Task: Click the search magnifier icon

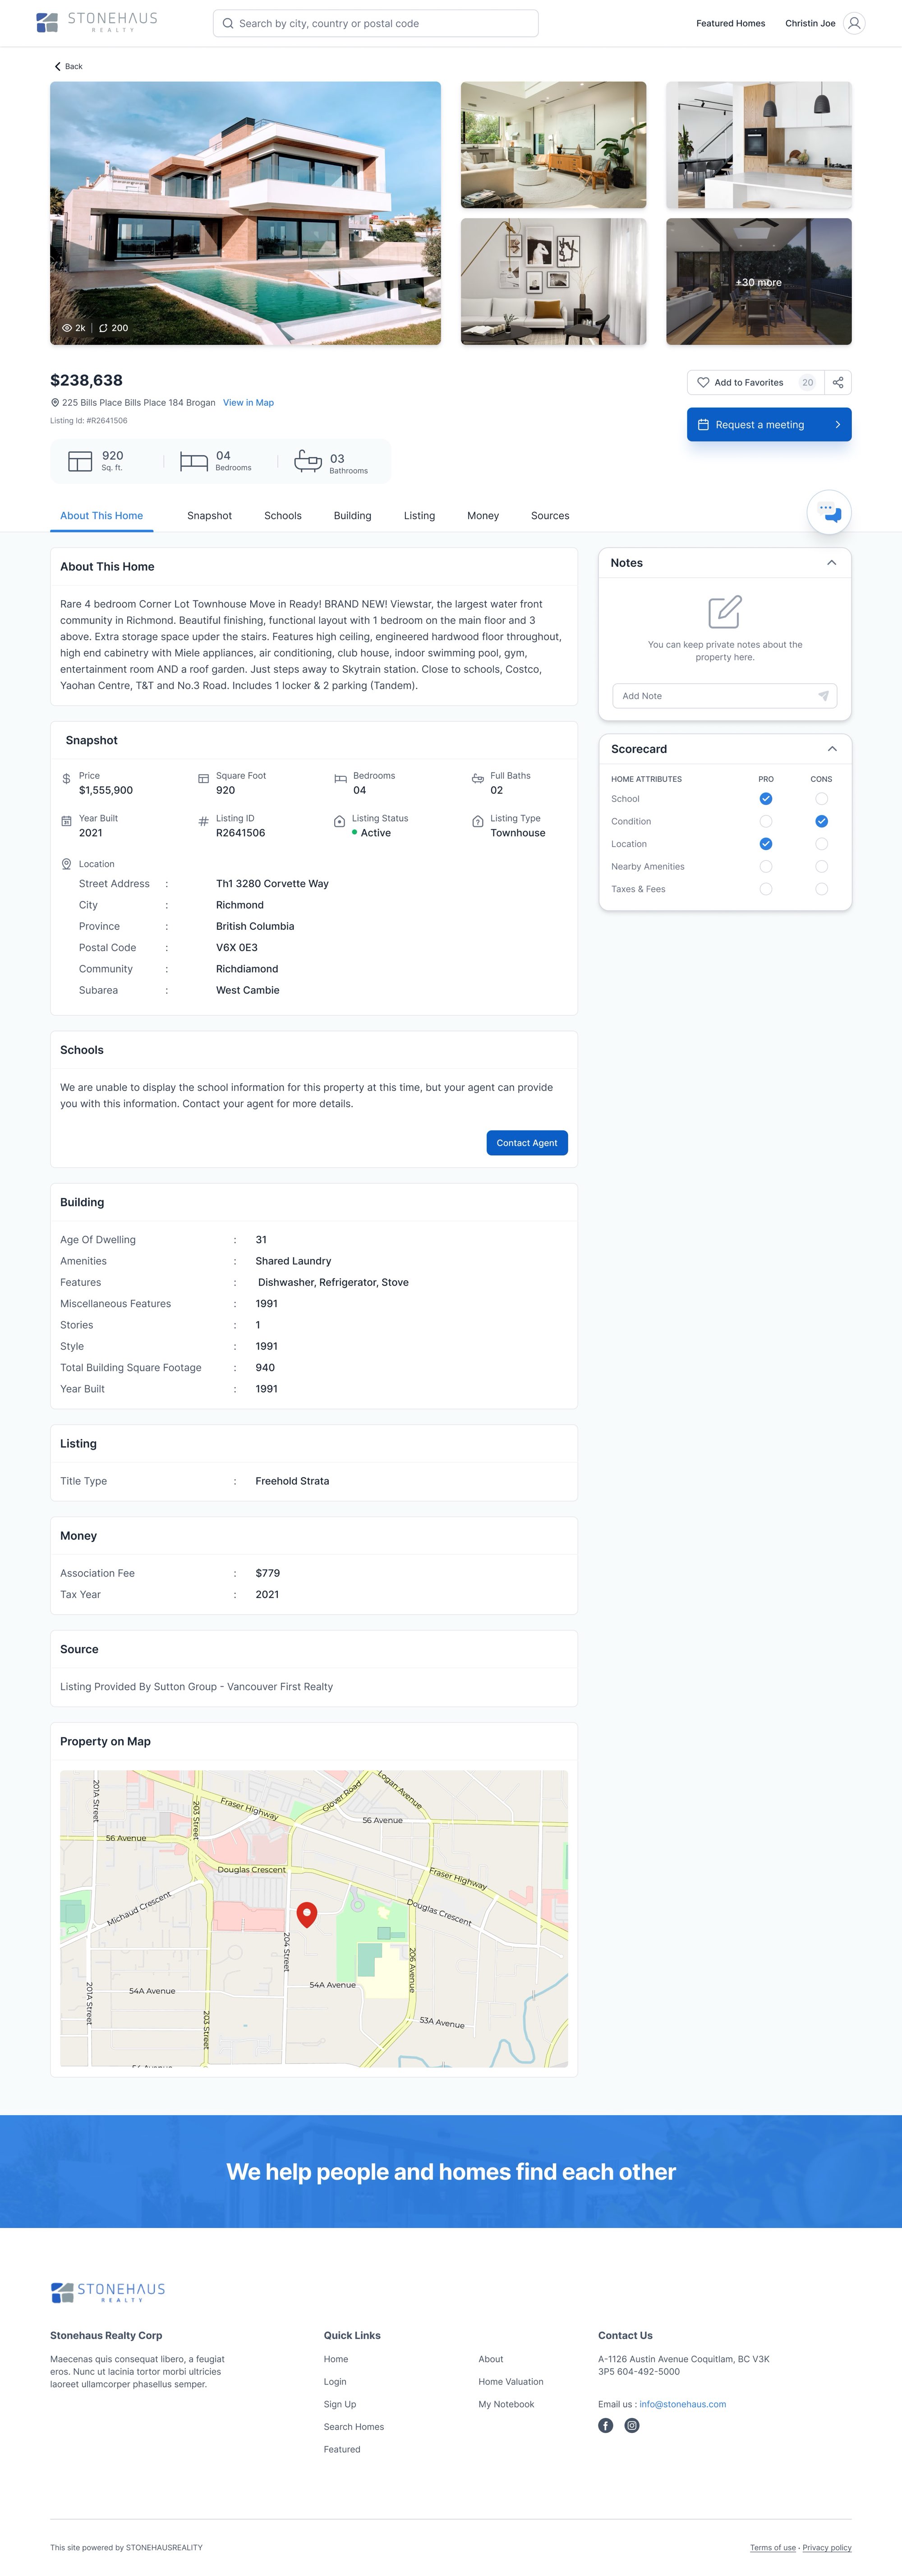Action: [228, 23]
